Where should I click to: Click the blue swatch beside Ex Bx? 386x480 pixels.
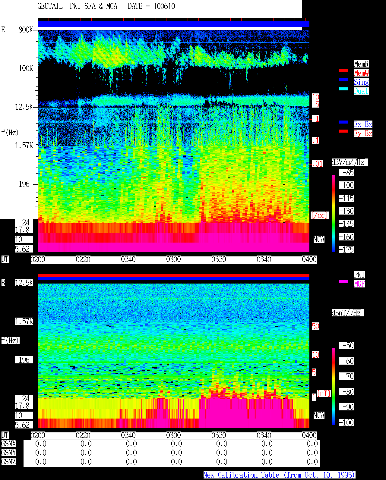(x=344, y=122)
